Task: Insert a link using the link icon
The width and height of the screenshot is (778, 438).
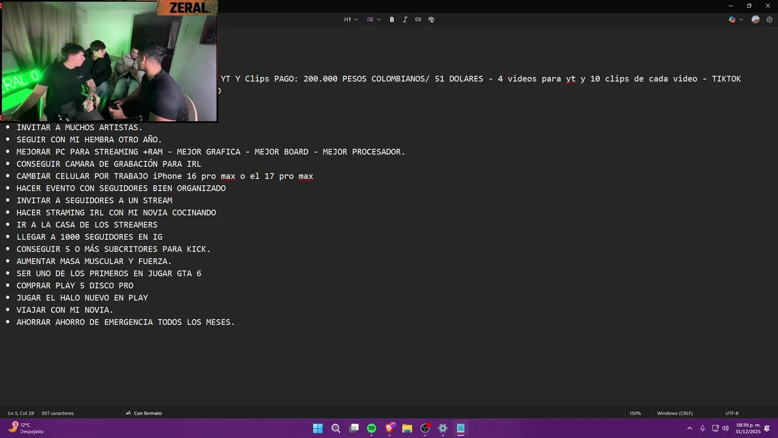Action: pos(418,19)
